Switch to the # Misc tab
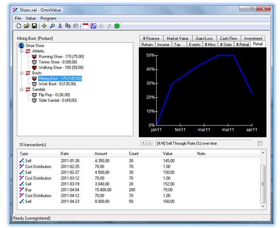Screen dimensions: 280x228 (210, 45)
